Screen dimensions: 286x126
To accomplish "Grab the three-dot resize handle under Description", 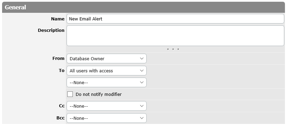I will tap(173, 49).
